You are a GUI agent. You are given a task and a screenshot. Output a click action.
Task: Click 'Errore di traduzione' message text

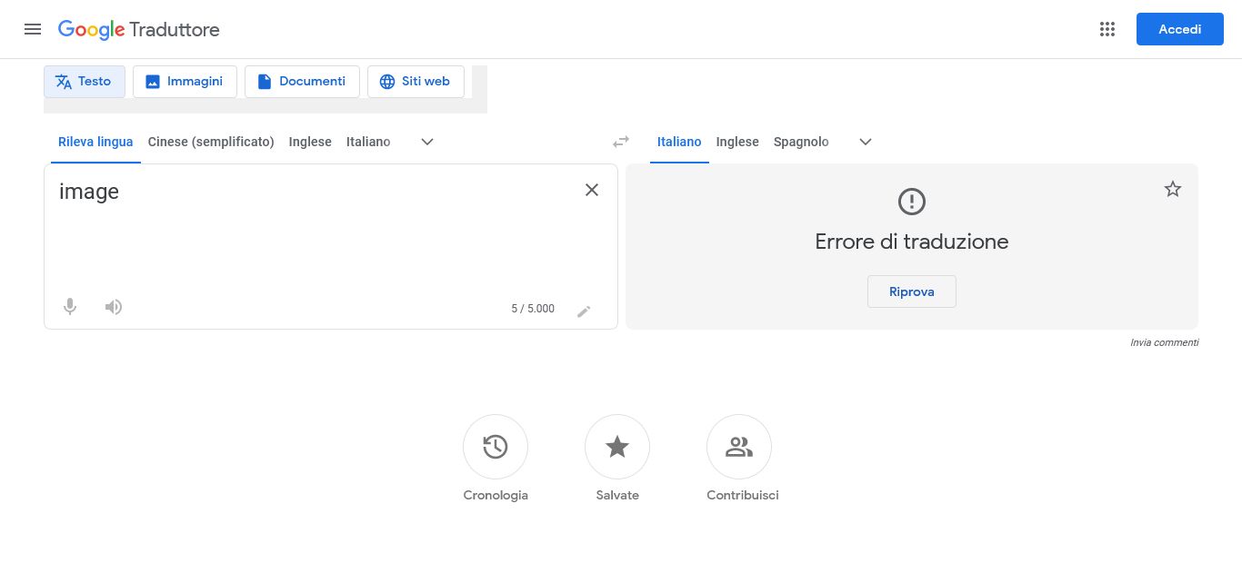pyautogui.click(x=912, y=242)
